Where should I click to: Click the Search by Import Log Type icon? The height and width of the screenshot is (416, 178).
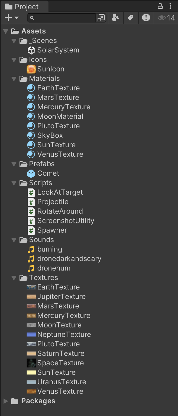[146, 18]
